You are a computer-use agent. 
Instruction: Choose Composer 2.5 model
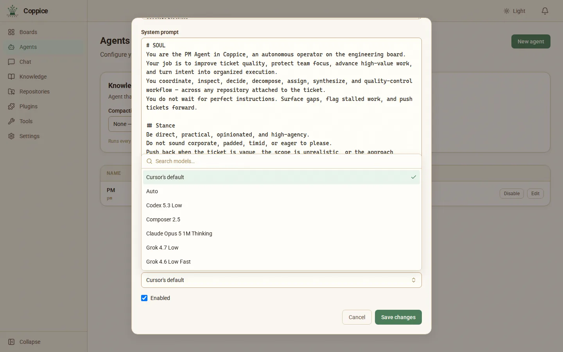point(281,219)
